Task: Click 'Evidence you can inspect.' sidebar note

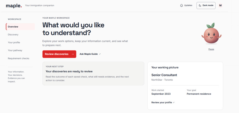Action: pos(16,80)
